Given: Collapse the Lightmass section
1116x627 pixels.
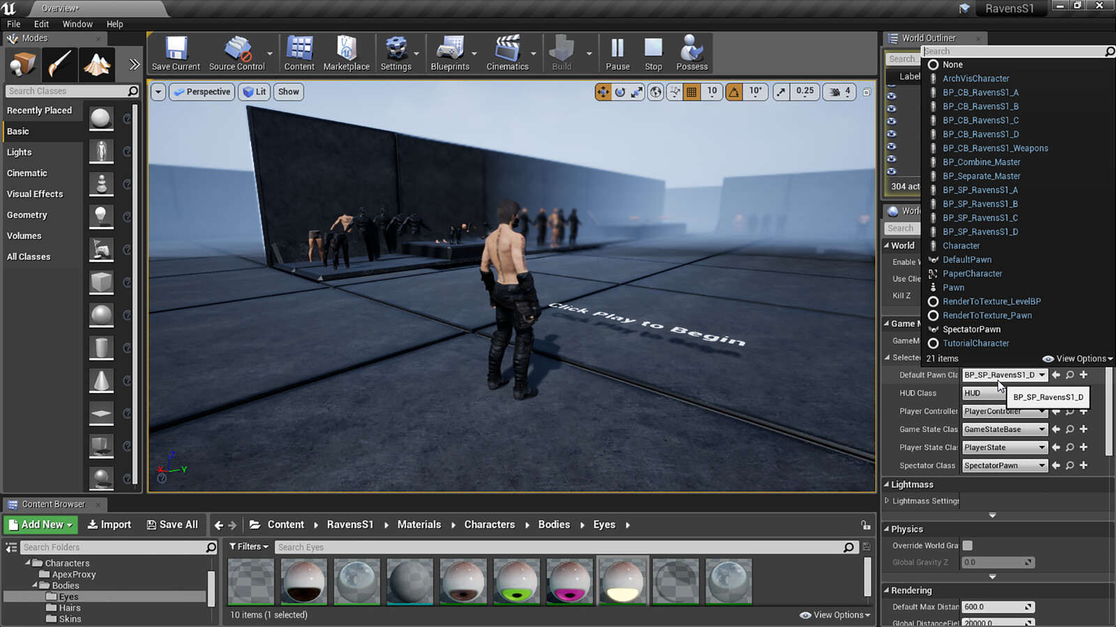Looking at the screenshot, I should click(x=887, y=484).
